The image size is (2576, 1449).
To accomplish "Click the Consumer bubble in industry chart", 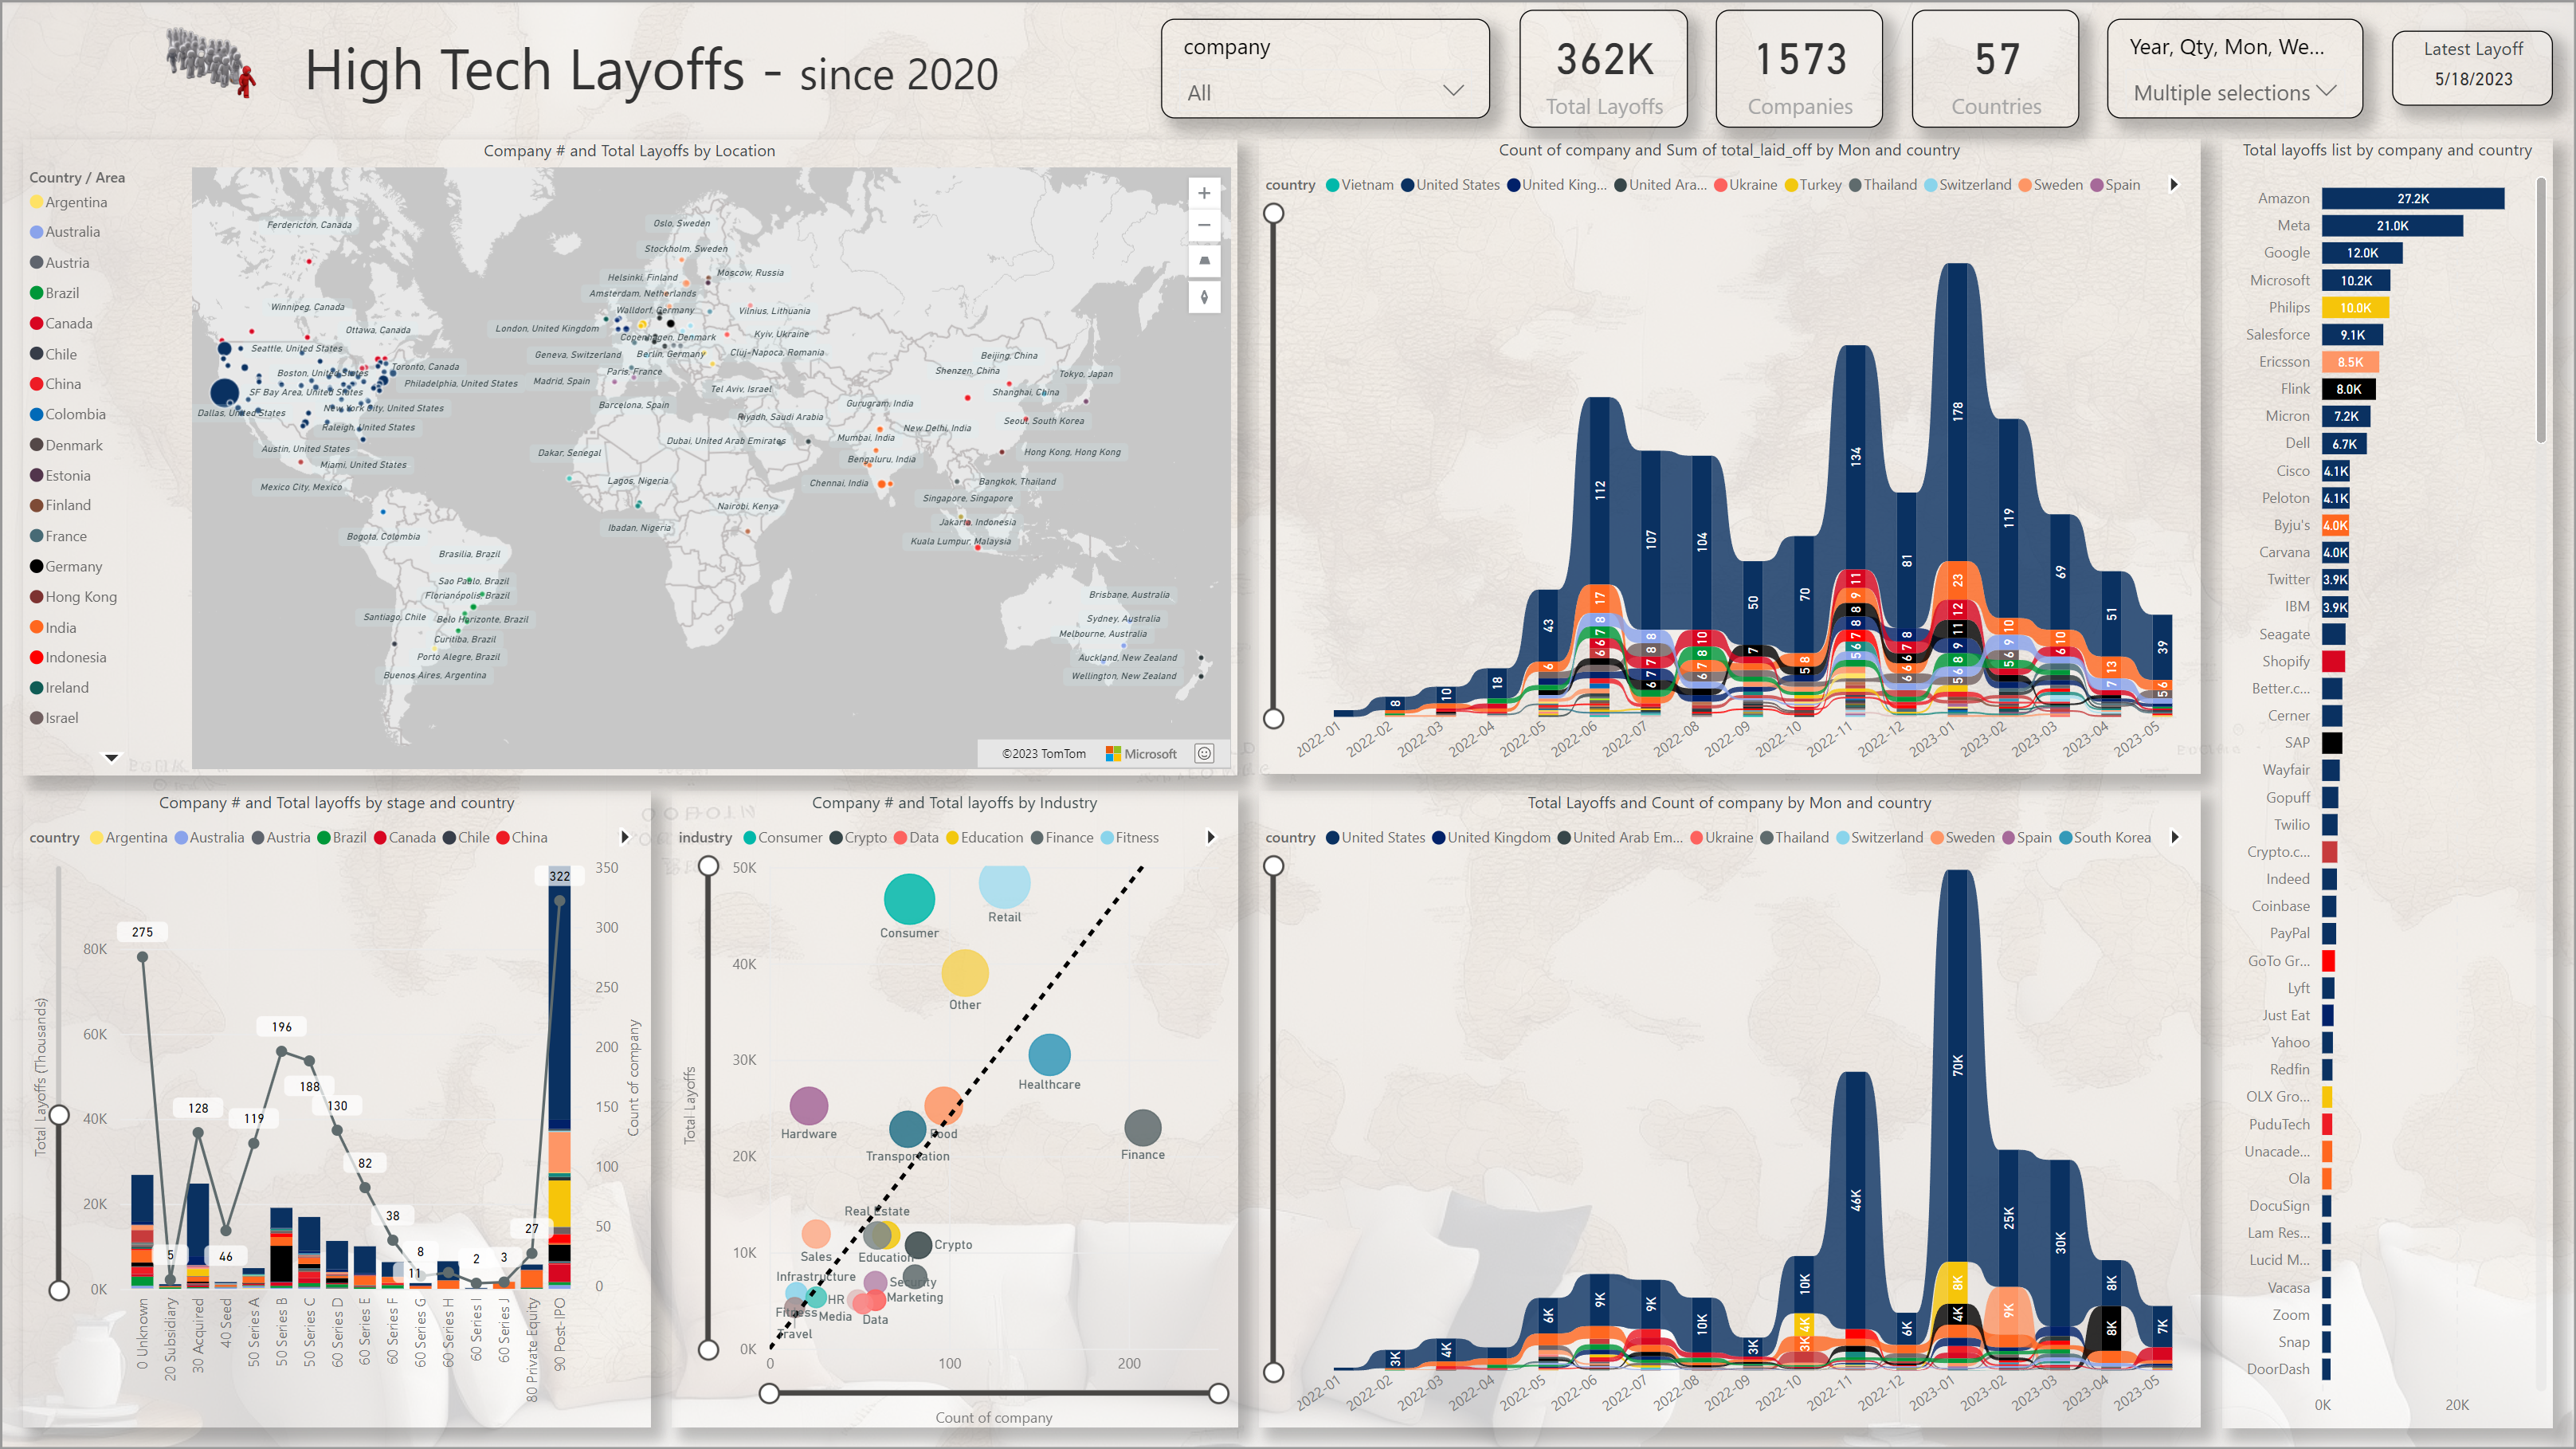I will [908, 899].
